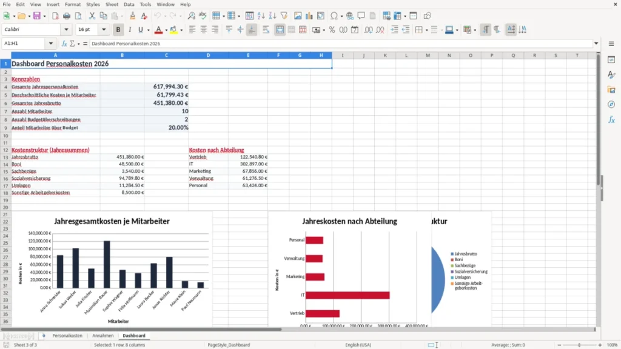Viewport: 621px width, 349px height.
Task: Click the Zoom in plus button
Action: pos(600,345)
